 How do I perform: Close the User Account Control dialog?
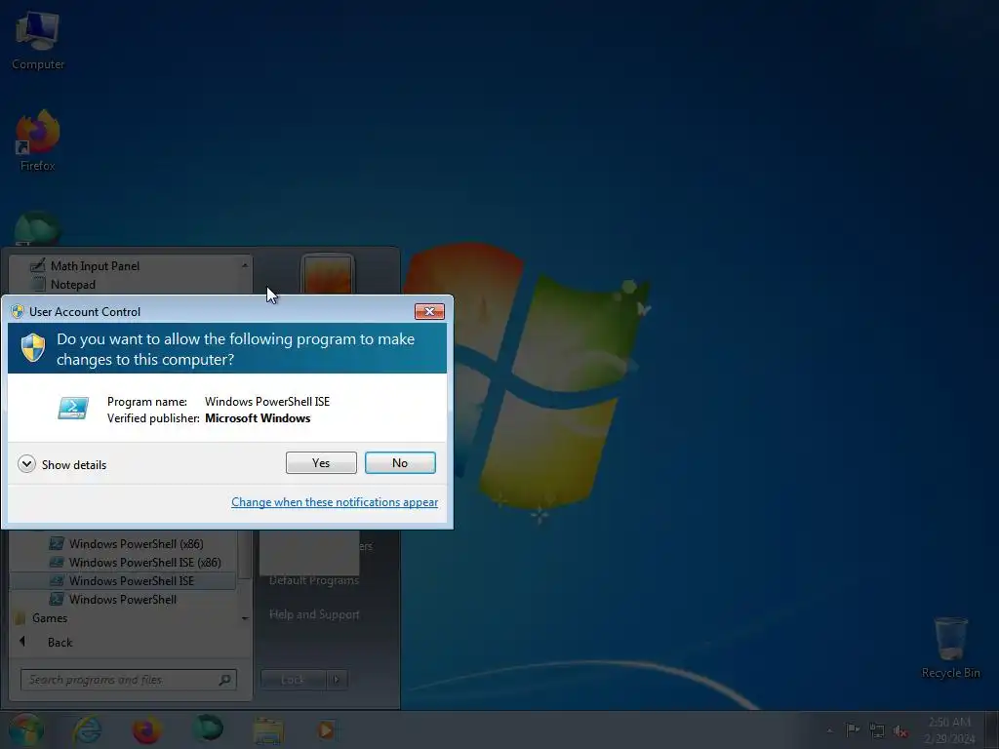[x=429, y=311]
